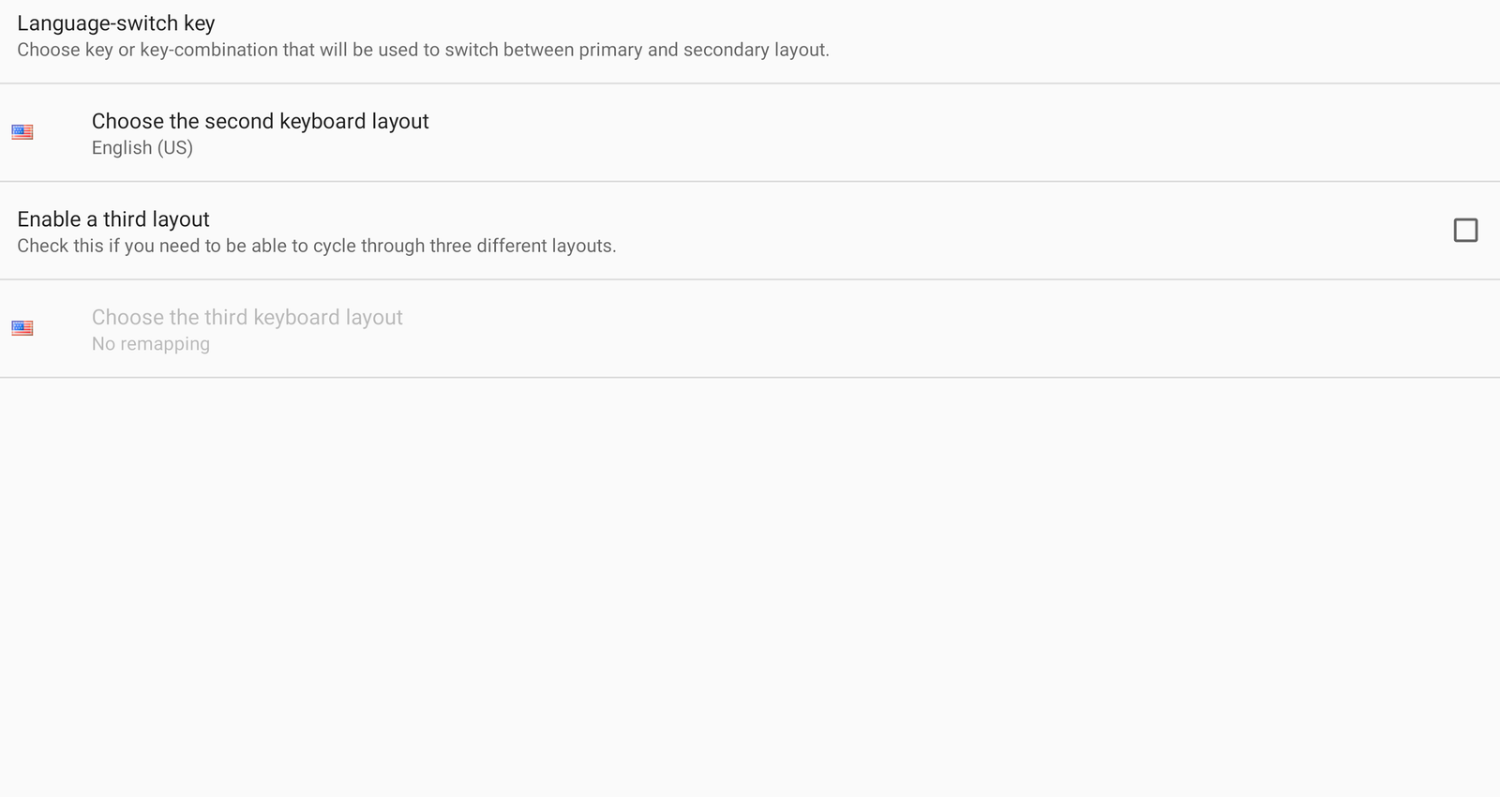
Task: Click the language-switch key combination description
Action: coord(423,50)
